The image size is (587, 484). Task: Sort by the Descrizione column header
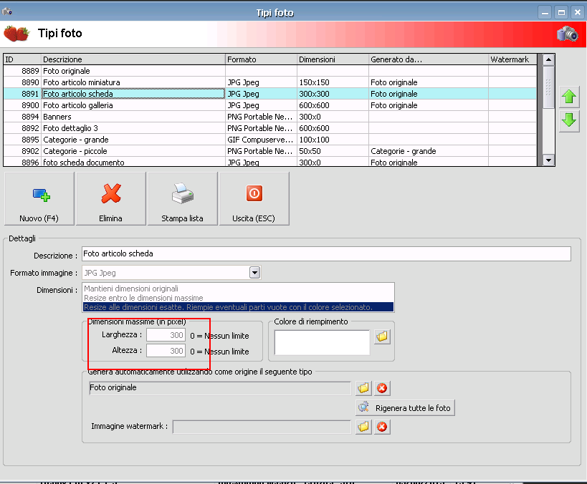click(x=133, y=59)
